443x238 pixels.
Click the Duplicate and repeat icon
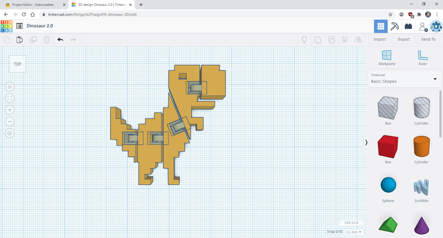(33, 40)
